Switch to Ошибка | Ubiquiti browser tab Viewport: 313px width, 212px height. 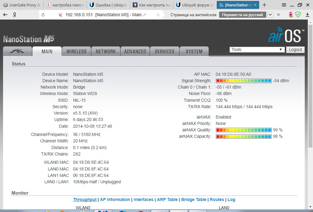(x=108, y=5)
